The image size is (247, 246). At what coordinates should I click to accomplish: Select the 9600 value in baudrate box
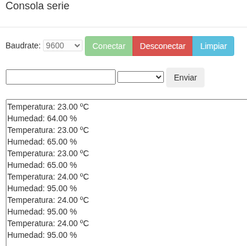pyautogui.click(x=55, y=45)
